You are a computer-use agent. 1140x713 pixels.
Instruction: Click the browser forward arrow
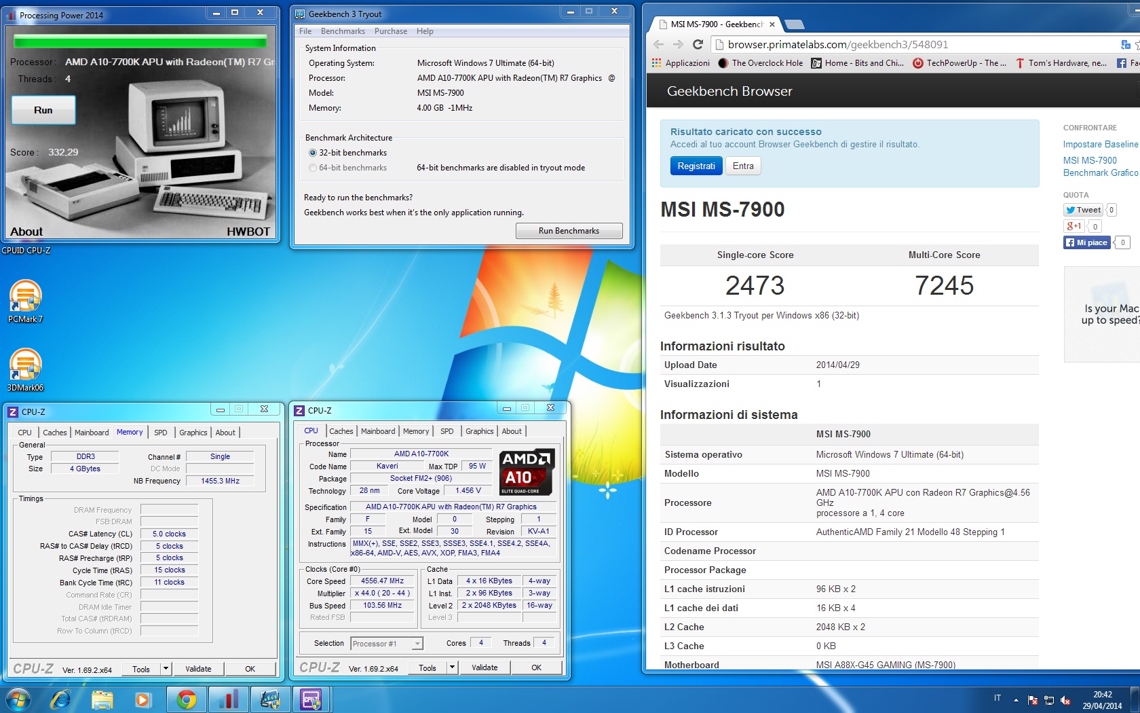[x=678, y=44]
